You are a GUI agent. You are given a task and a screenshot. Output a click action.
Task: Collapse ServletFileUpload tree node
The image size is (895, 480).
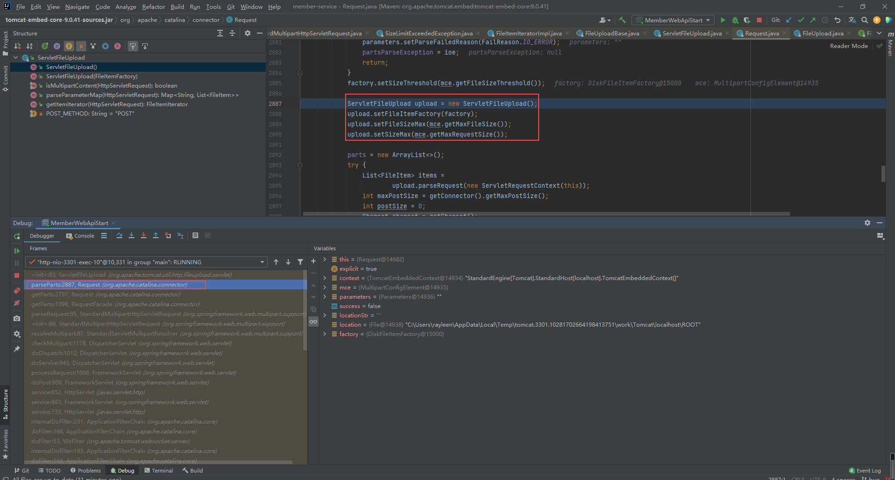pyautogui.click(x=16, y=58)
